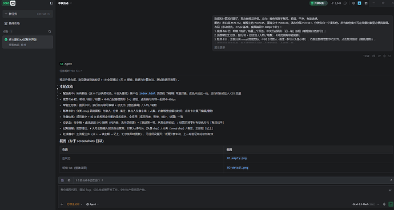This screenshot has height=210, width=394.
Task: Open the grid layout icon in header
Action: point(366,3)
